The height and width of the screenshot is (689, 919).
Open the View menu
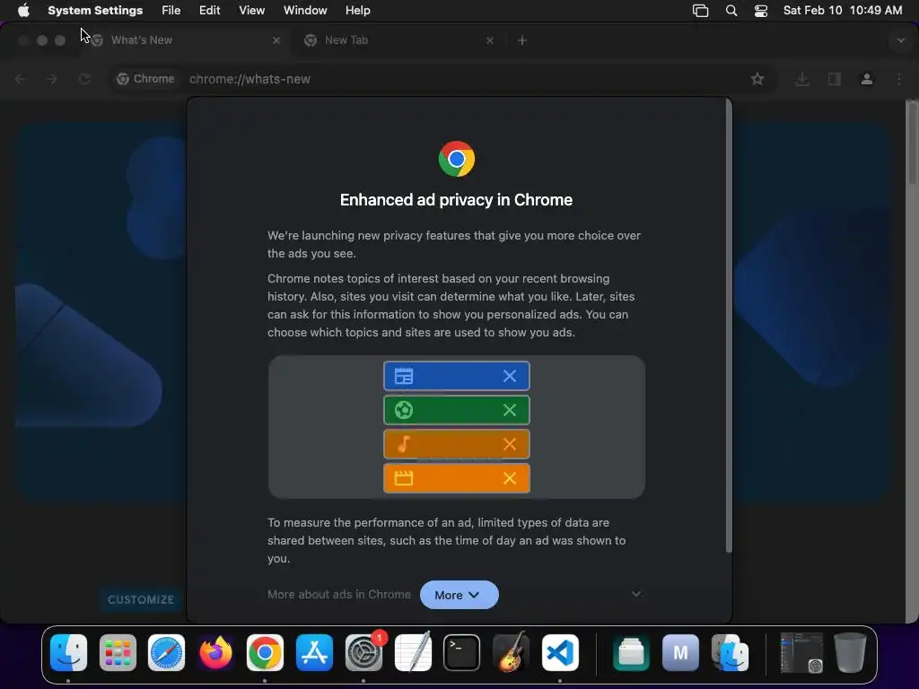pyautogui.click(x=251, y=11)
